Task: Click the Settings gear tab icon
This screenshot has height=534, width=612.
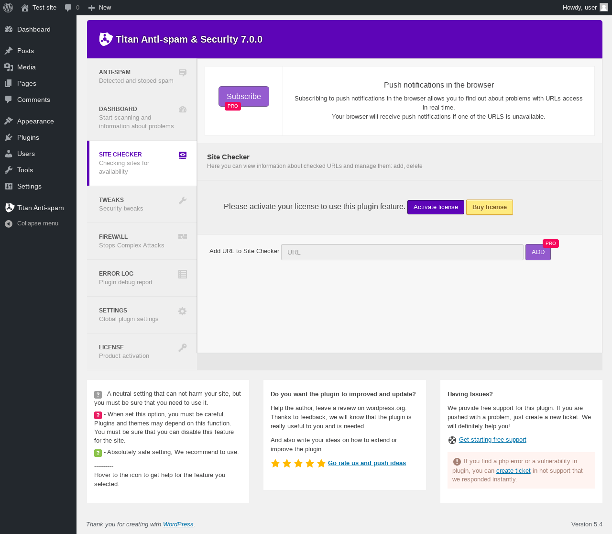Action: 183,311
